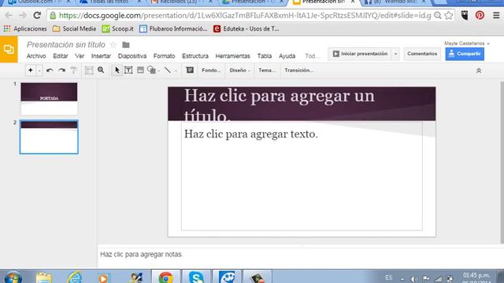The width and height of the screenshot is (504, 283).
Task: Open the Mayte Castellanos account menu
Action: pyautogui.click(x=467, y=43)
